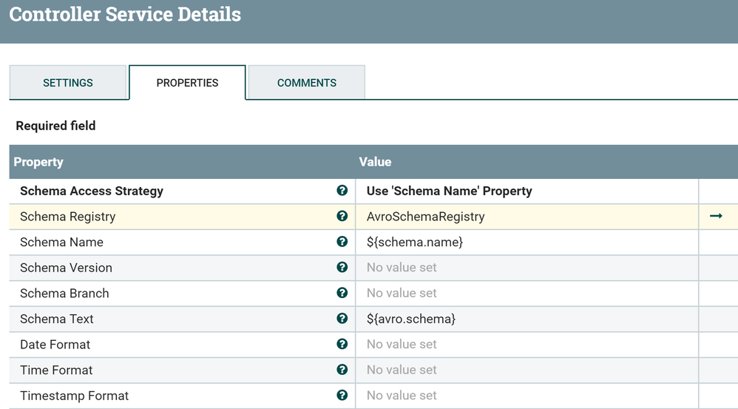The image size is (738, 409).
Task: Select the Properties tab
Action: coord(187,83)
